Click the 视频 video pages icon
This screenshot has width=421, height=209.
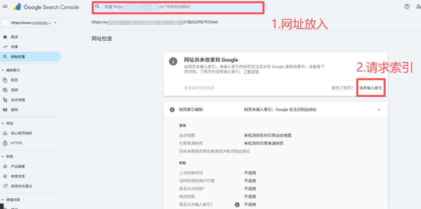[5, 90]
